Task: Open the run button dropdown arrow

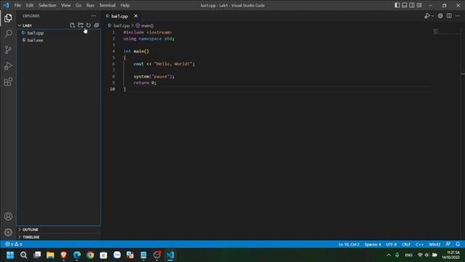Action: pyautogui.click(x=433, y=16)
